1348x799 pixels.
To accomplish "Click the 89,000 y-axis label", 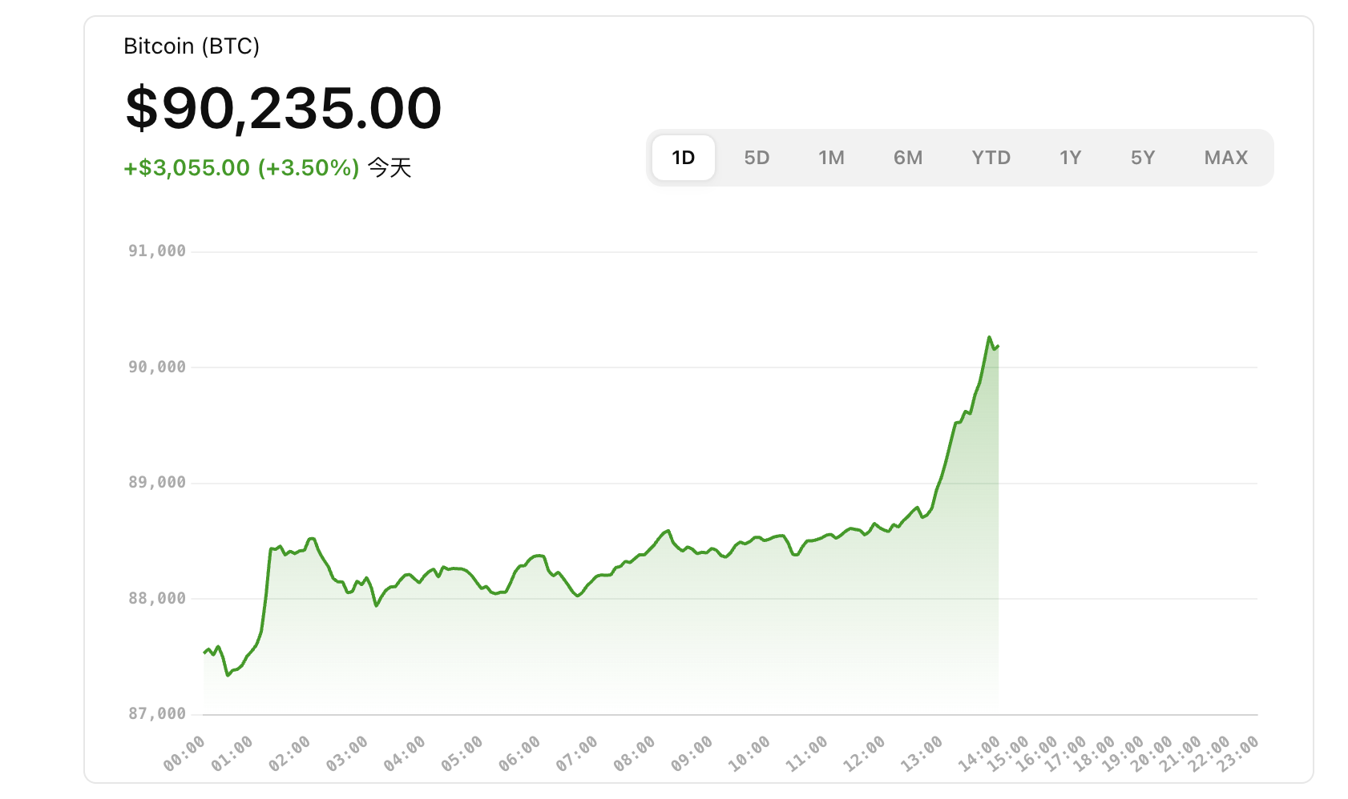I will pos(157,482).
